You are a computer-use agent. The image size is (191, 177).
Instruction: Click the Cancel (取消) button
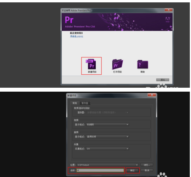coord(147,170)
